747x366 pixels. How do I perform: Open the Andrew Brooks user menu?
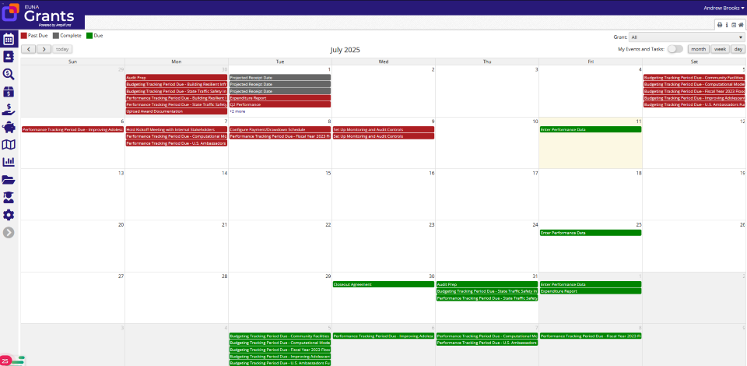click(x=723, y=8)
